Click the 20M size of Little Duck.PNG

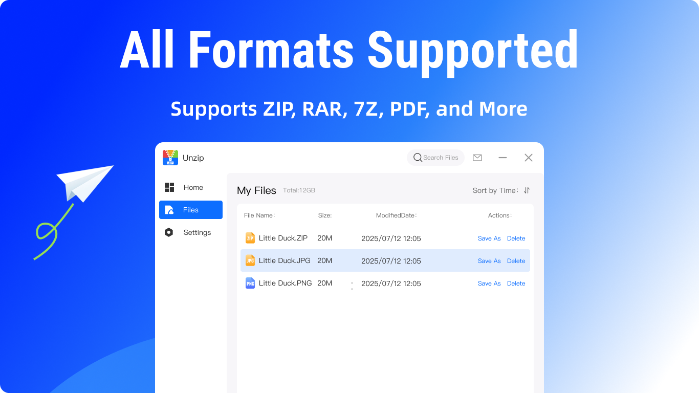[x=325, y=283]
